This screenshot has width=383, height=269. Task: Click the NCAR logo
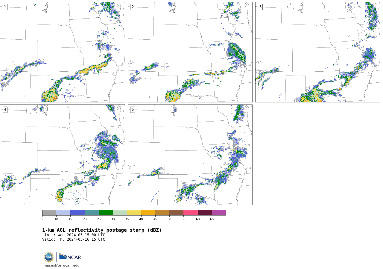point(70,257)
